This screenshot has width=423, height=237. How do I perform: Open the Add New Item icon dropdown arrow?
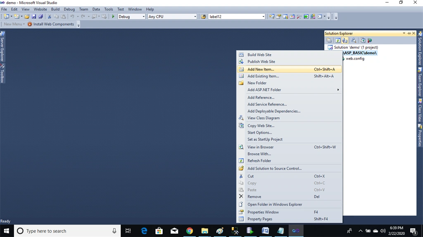(21, 17)
